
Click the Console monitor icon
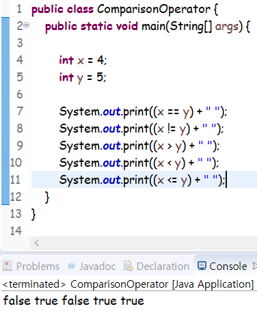[202, 266]
